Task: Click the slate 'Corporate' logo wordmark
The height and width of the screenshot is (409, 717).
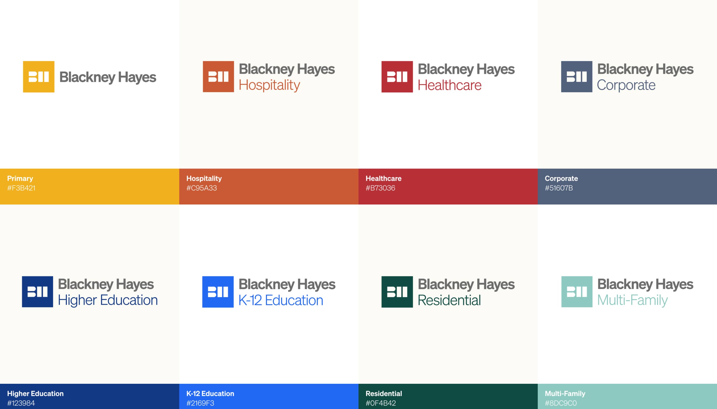Action: (626, 85)
